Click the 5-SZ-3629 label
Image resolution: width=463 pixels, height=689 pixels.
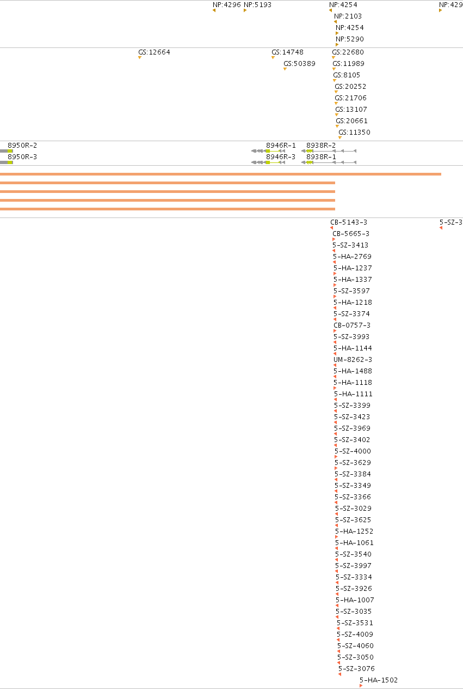[x=353, y=463]
